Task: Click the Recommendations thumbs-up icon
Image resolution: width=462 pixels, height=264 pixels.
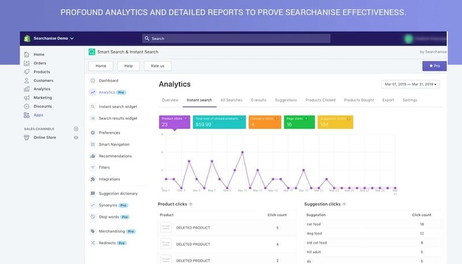Action: click(x=93, y=156)
